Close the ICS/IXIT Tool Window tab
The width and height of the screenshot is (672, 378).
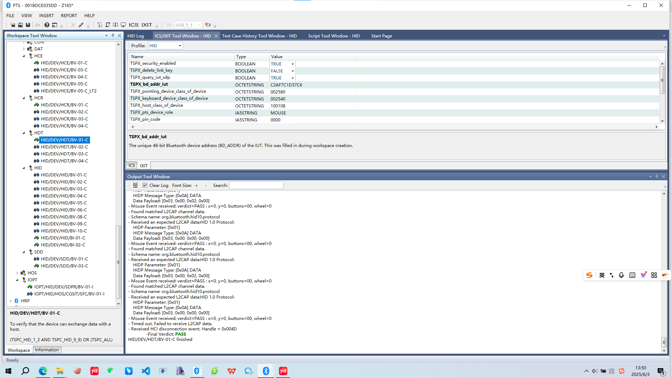216,36
